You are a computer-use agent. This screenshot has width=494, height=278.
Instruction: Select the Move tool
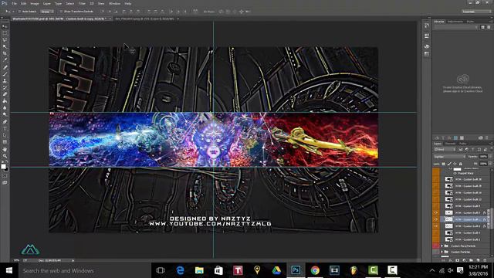click(5, 26)
